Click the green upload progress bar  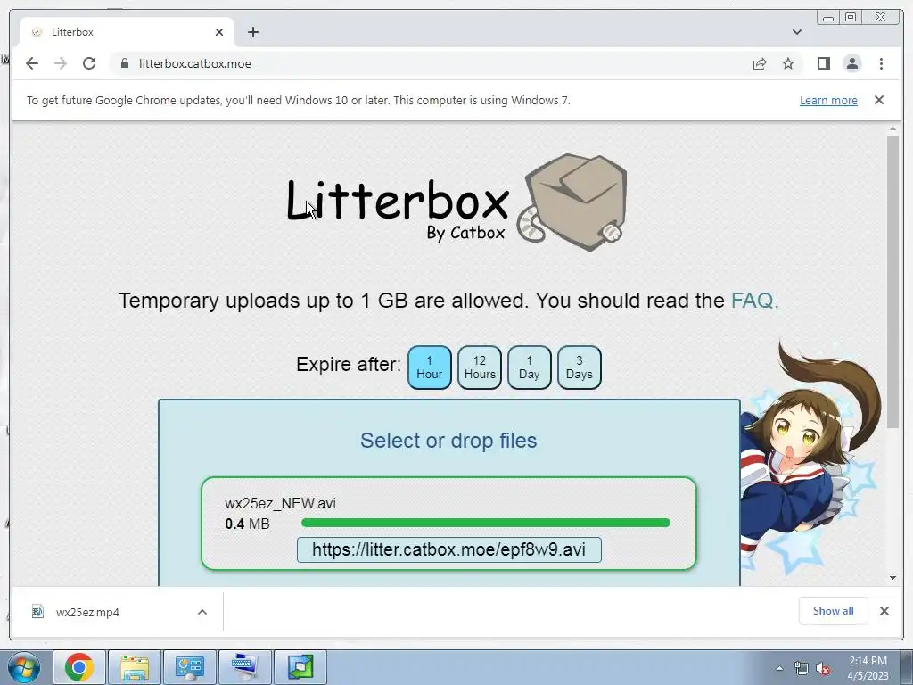click(x=486, y=523)
